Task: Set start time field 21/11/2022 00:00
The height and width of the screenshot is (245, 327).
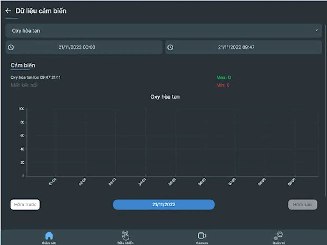Action: click(84, 47)
